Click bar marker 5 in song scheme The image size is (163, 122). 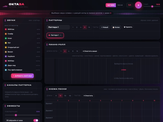(x=101, y=101)
